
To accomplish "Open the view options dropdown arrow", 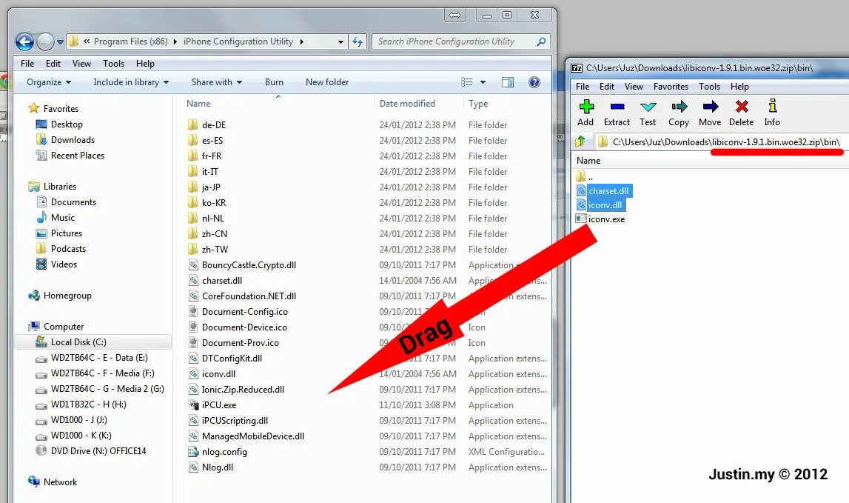I will click(x=483, y=82).
